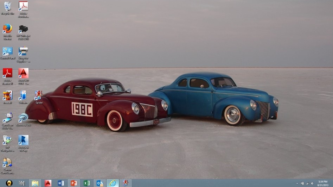The height and width of the screenshot is (187, 333).
Task: Select the MP Navigator desktop shortcut
Action: pos(7,140)
